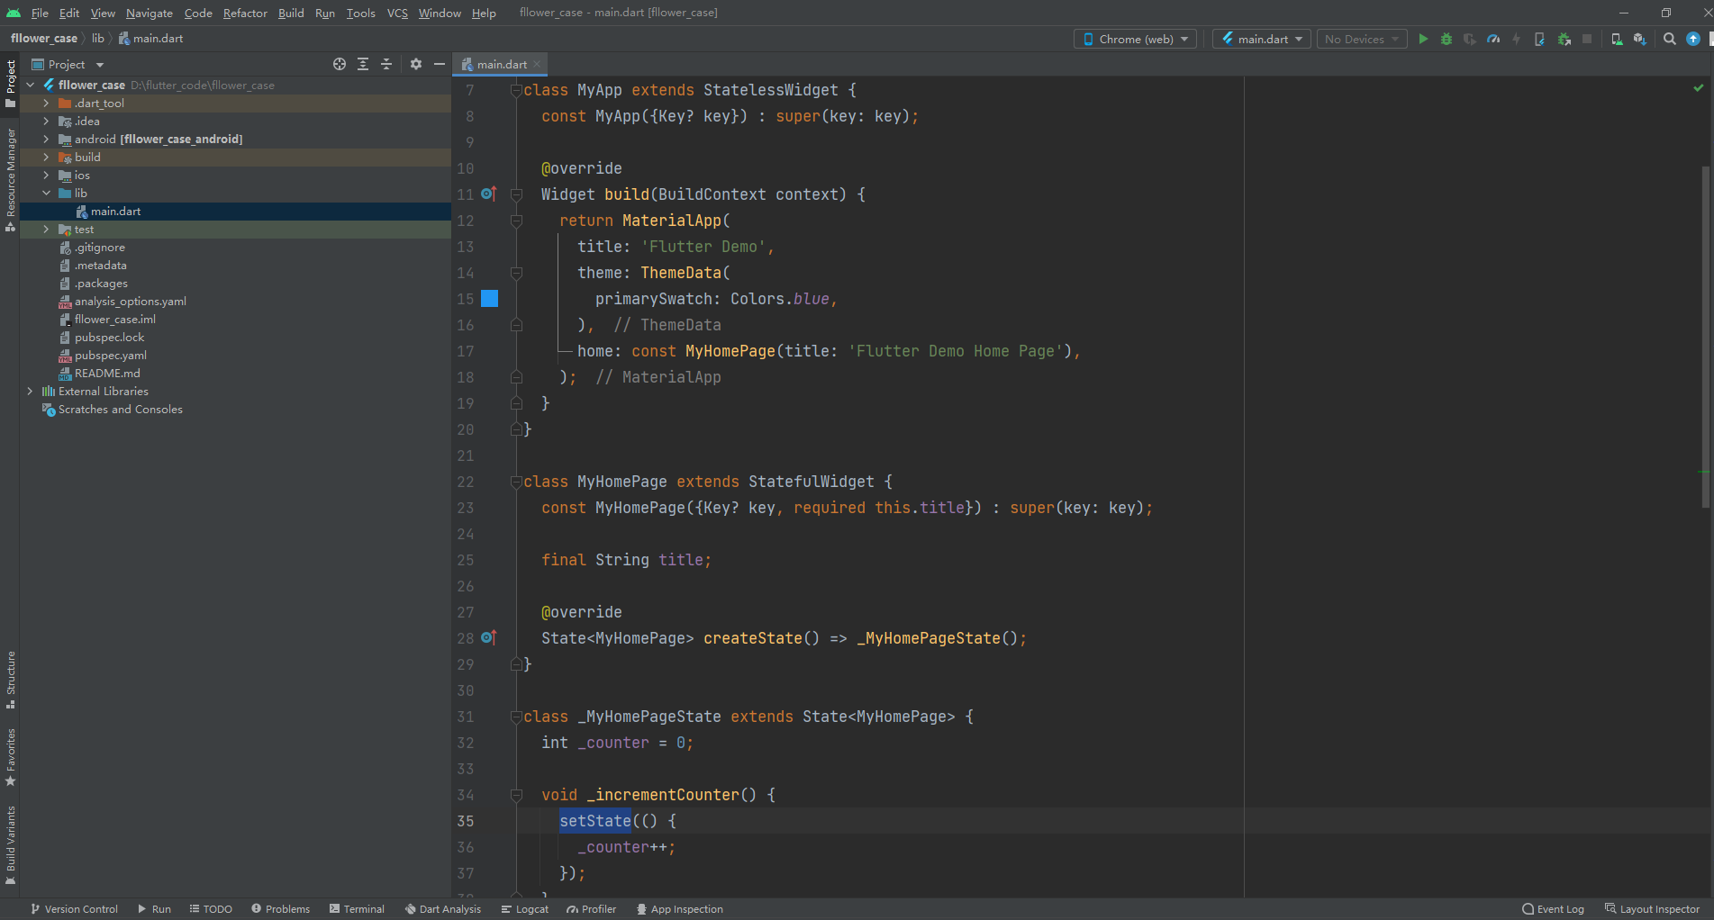Click the blue update arrow icon

[x=1693, y=39]
